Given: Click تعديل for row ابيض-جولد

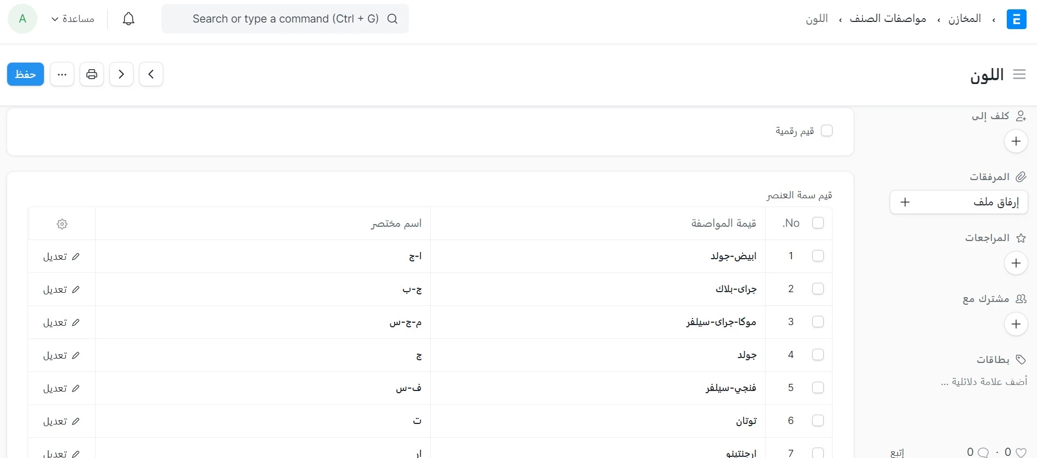Looking at the screenshot, I should pos(55,256).
